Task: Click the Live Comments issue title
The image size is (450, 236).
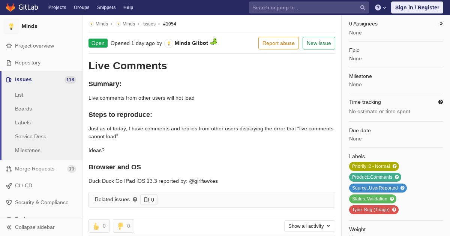Action: (x=128, y=66)
